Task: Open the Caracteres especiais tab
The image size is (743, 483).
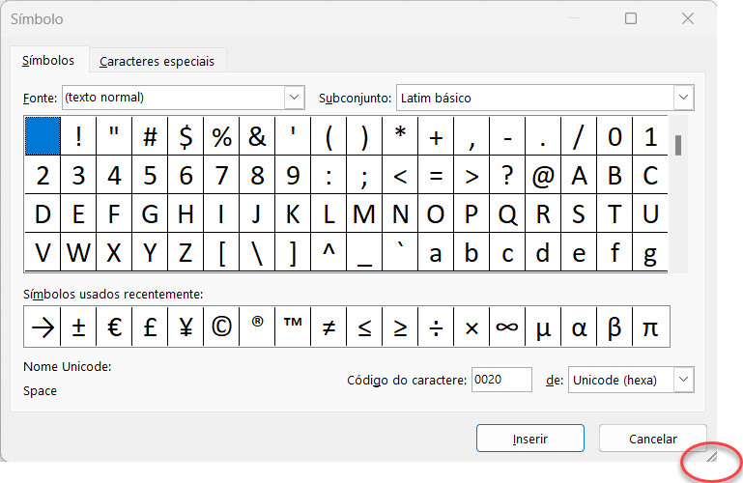Action: [157, 61]
